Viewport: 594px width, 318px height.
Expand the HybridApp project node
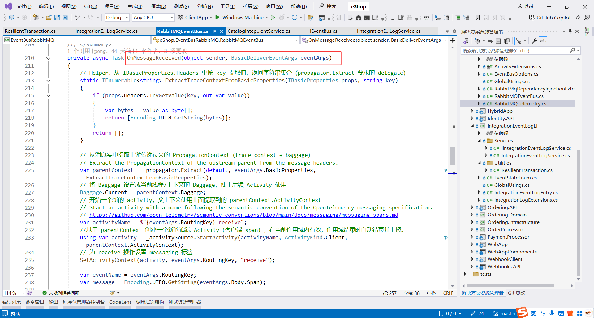click(472, 111)
